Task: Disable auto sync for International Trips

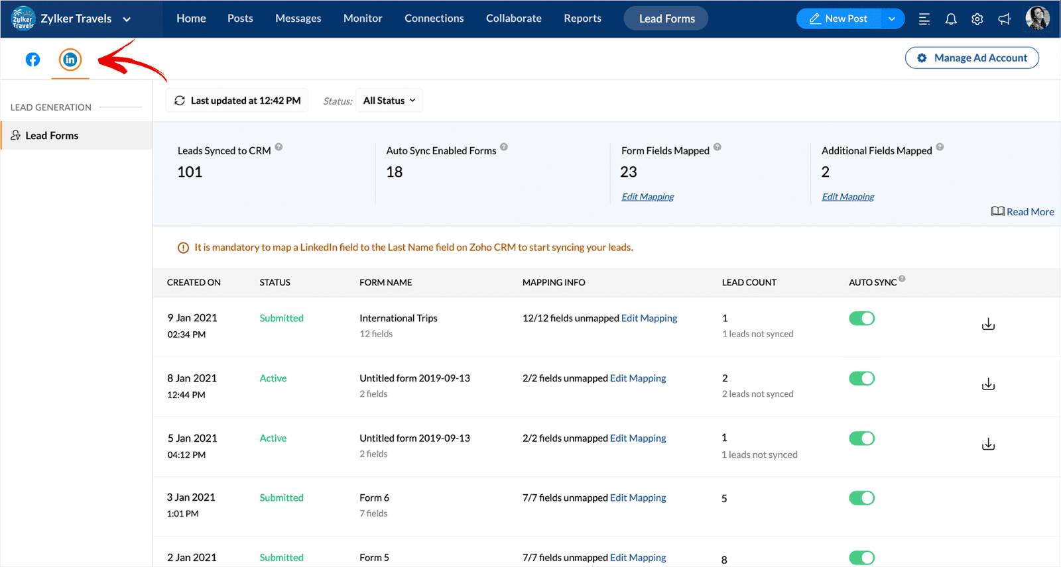Action: click(x=861, y=319)
